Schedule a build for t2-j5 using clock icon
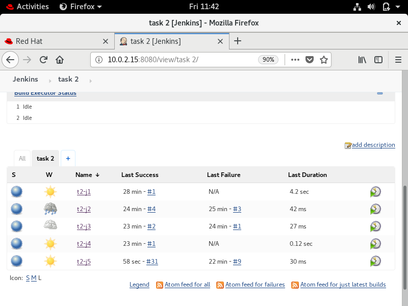The image size is (408, 306). (375, 261)
